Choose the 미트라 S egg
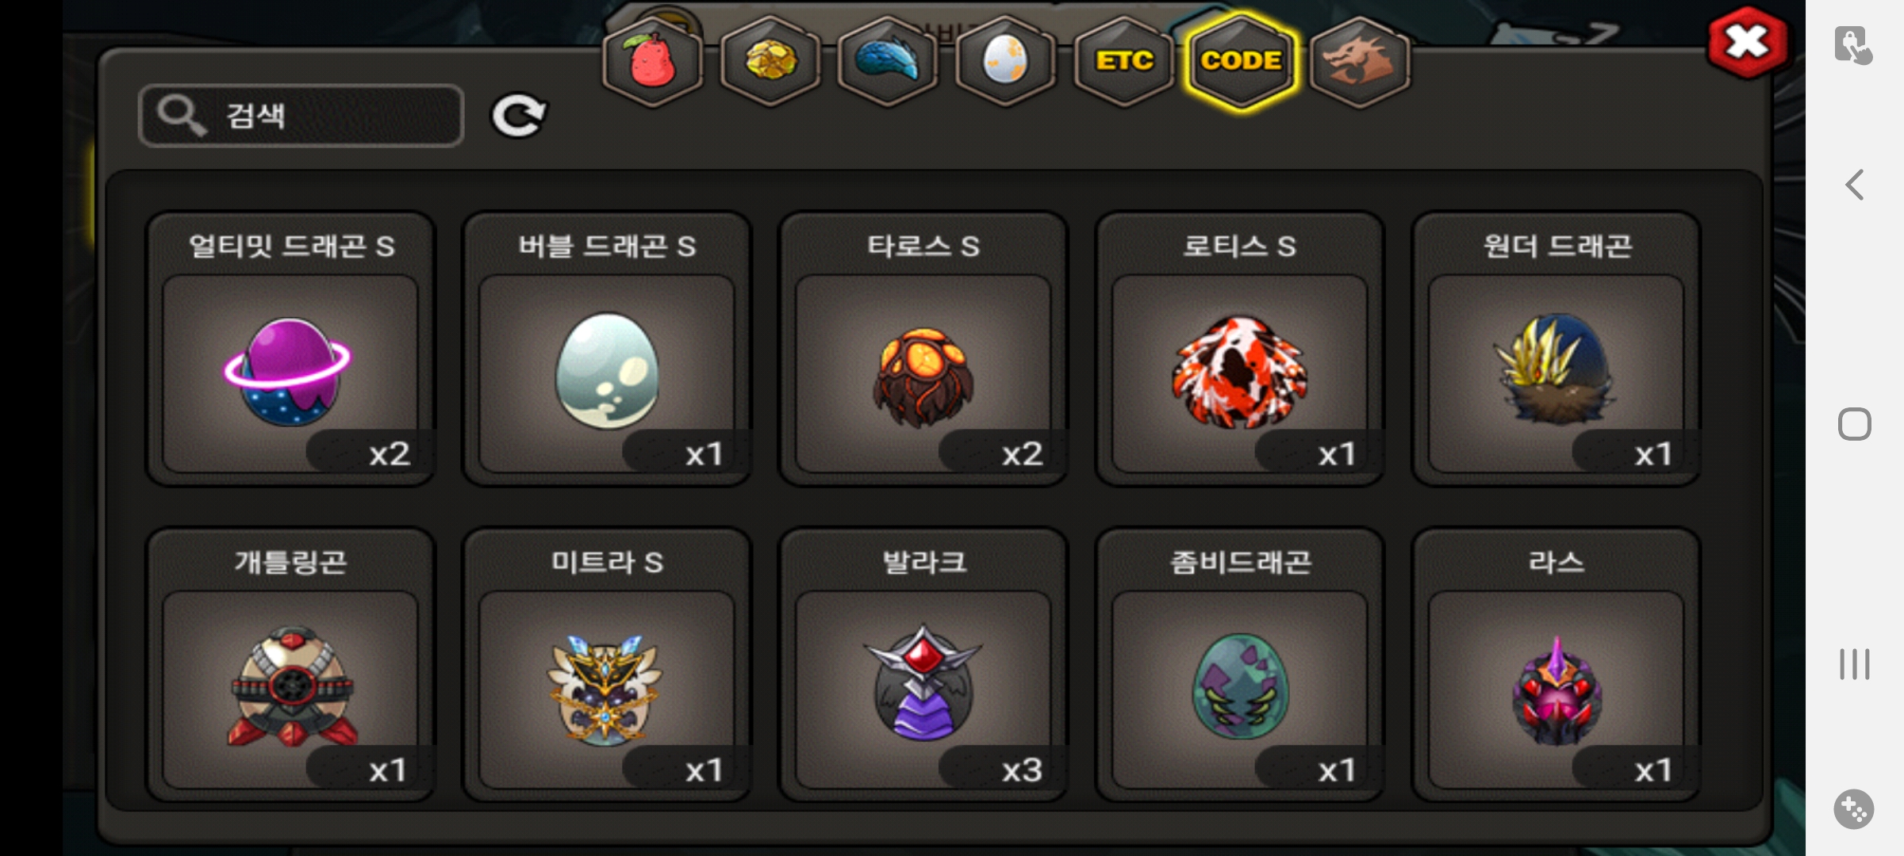Screen dimensions: 1904x856 point(607,665)
